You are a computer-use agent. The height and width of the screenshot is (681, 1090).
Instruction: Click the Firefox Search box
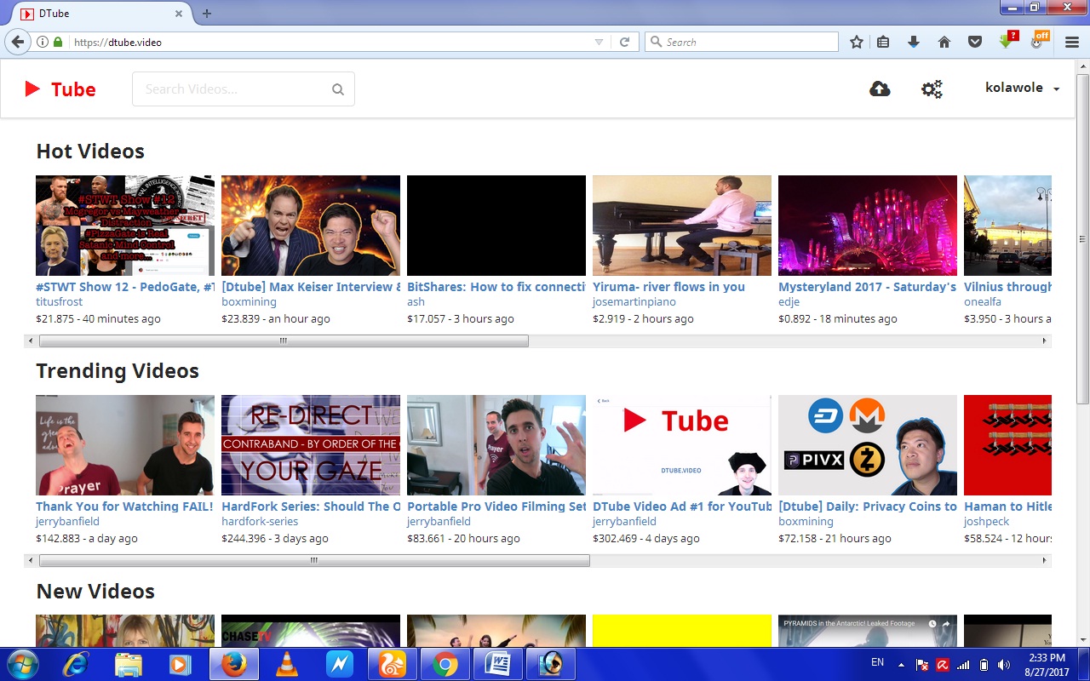pyautogui.click(x=742, y=42)
